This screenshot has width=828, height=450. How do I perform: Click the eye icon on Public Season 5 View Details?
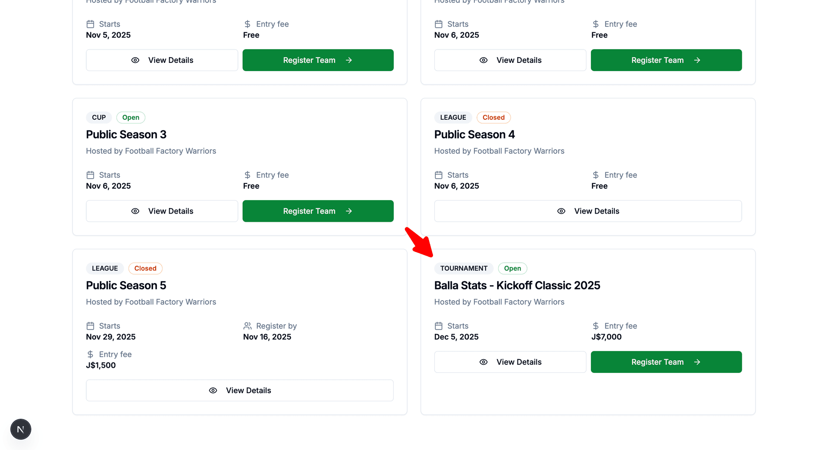coord(213,390)
